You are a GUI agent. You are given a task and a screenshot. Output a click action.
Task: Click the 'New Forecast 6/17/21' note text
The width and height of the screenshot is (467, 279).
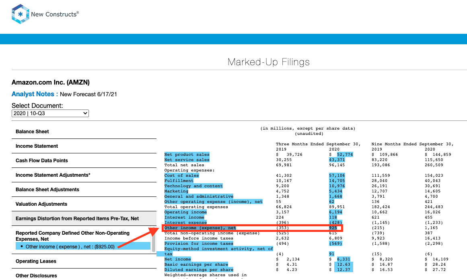pos(88,94)
